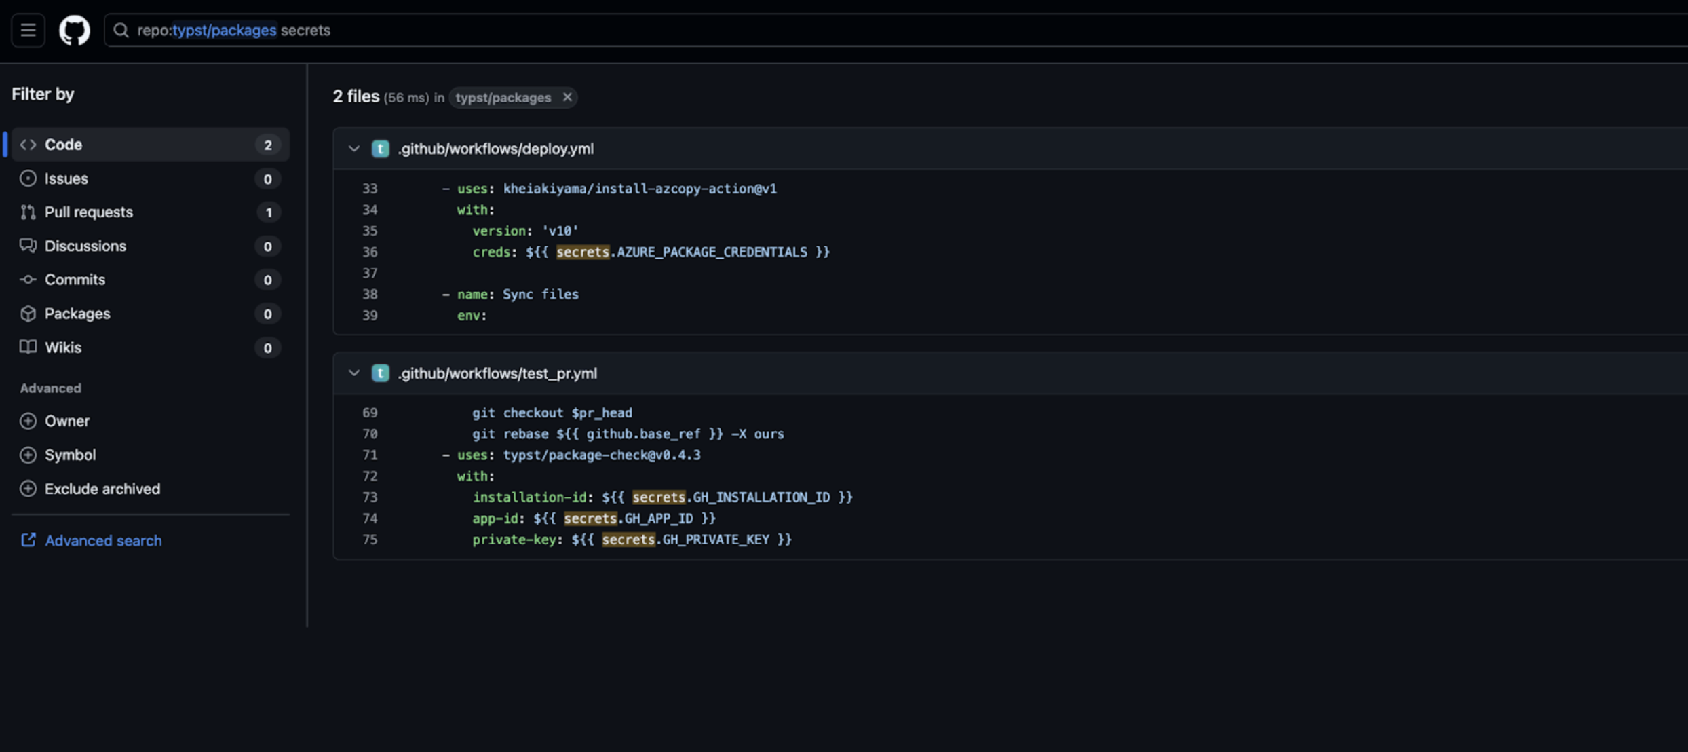This screenshot has width=1688, height=752.
Task: Open the .github/workflows/deploy.yml file link
Action: [x=495, y=149]
